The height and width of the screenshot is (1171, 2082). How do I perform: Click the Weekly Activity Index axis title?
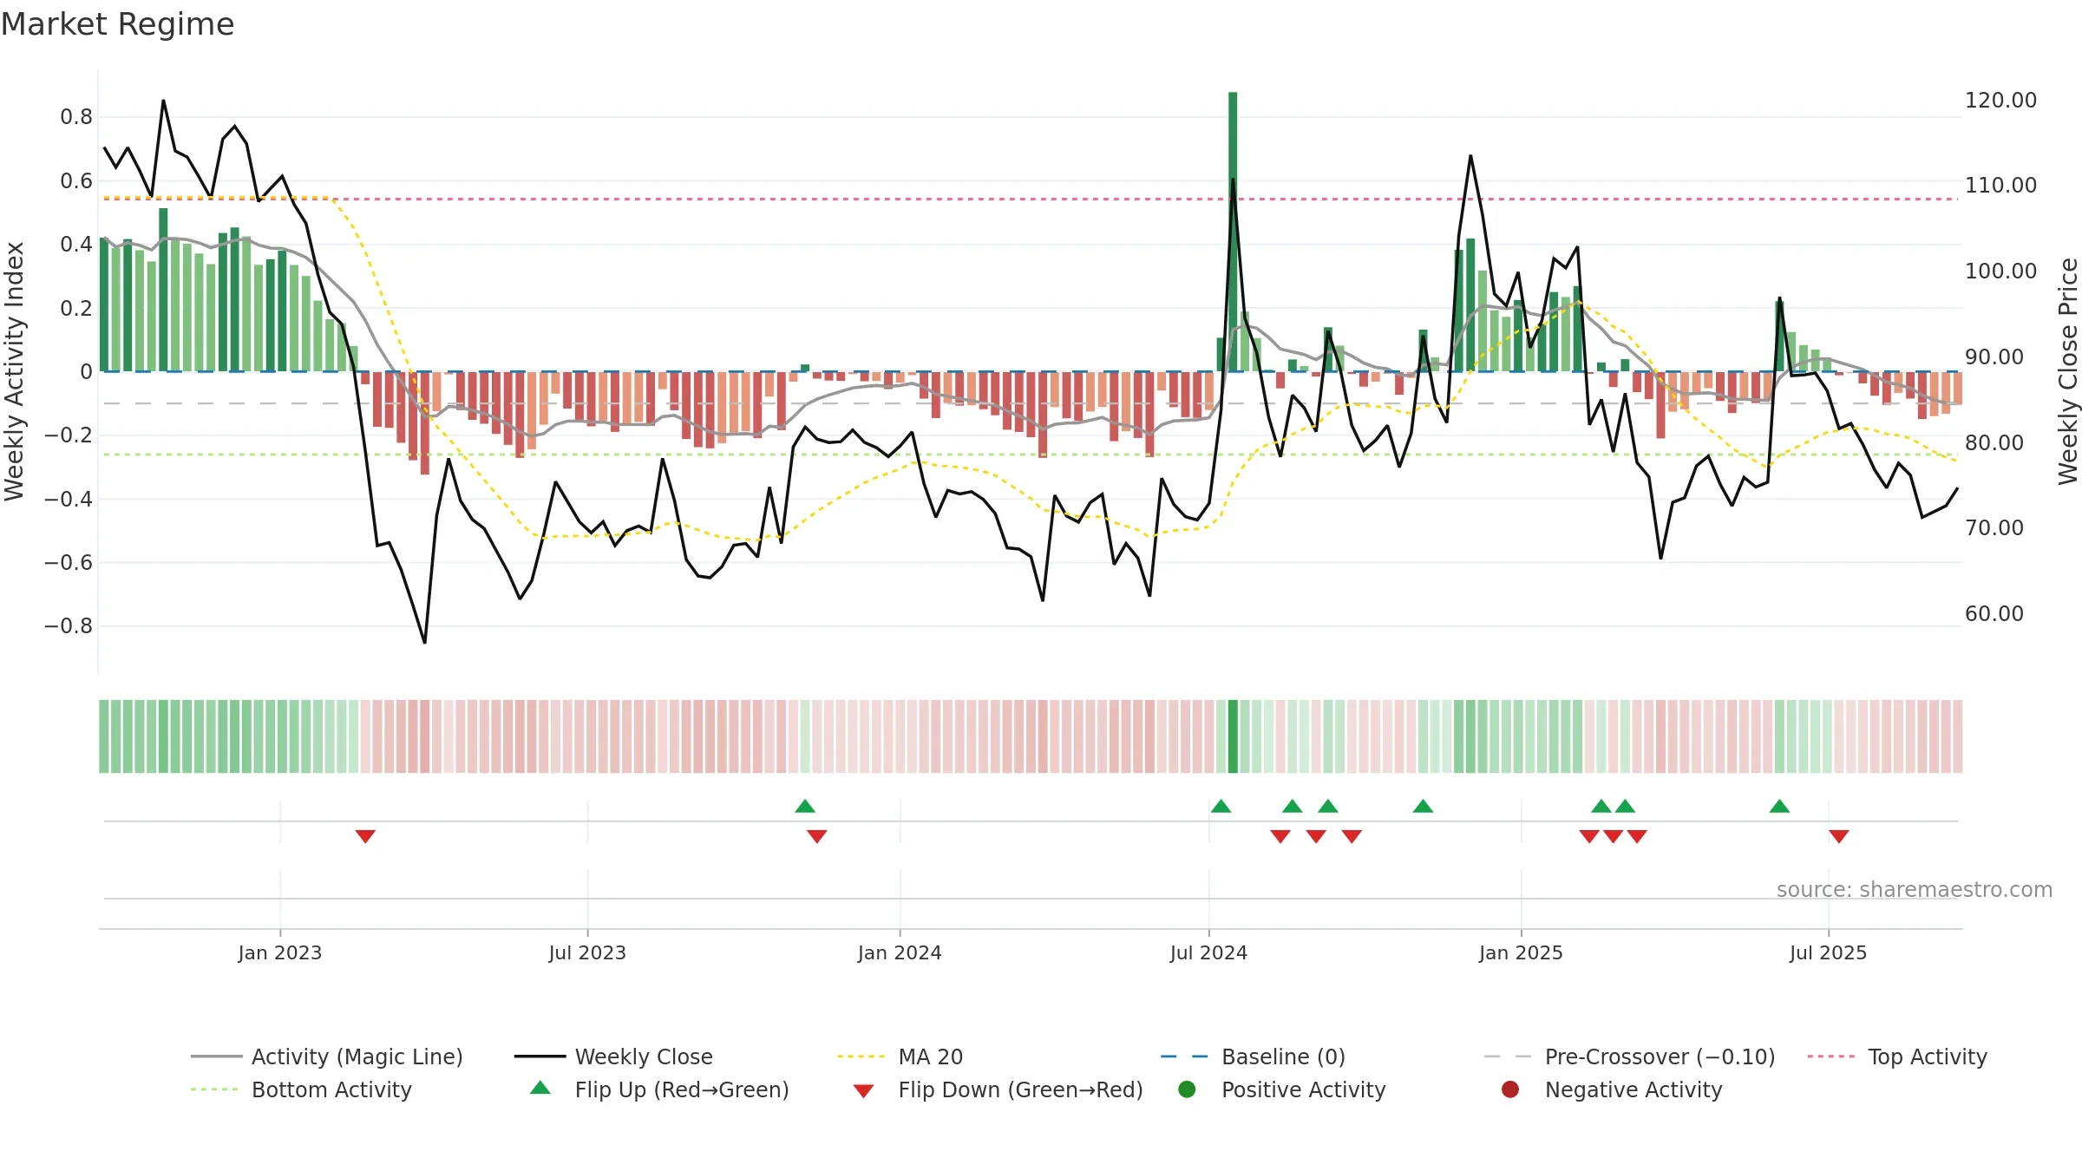[14, 371]
